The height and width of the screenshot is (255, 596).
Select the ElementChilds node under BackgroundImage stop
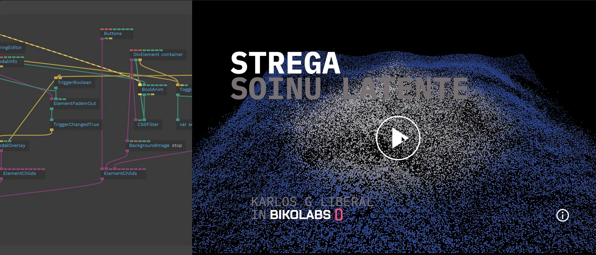123,173
